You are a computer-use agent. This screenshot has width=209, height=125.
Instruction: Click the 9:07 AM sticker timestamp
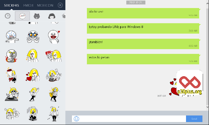[162, 96]
